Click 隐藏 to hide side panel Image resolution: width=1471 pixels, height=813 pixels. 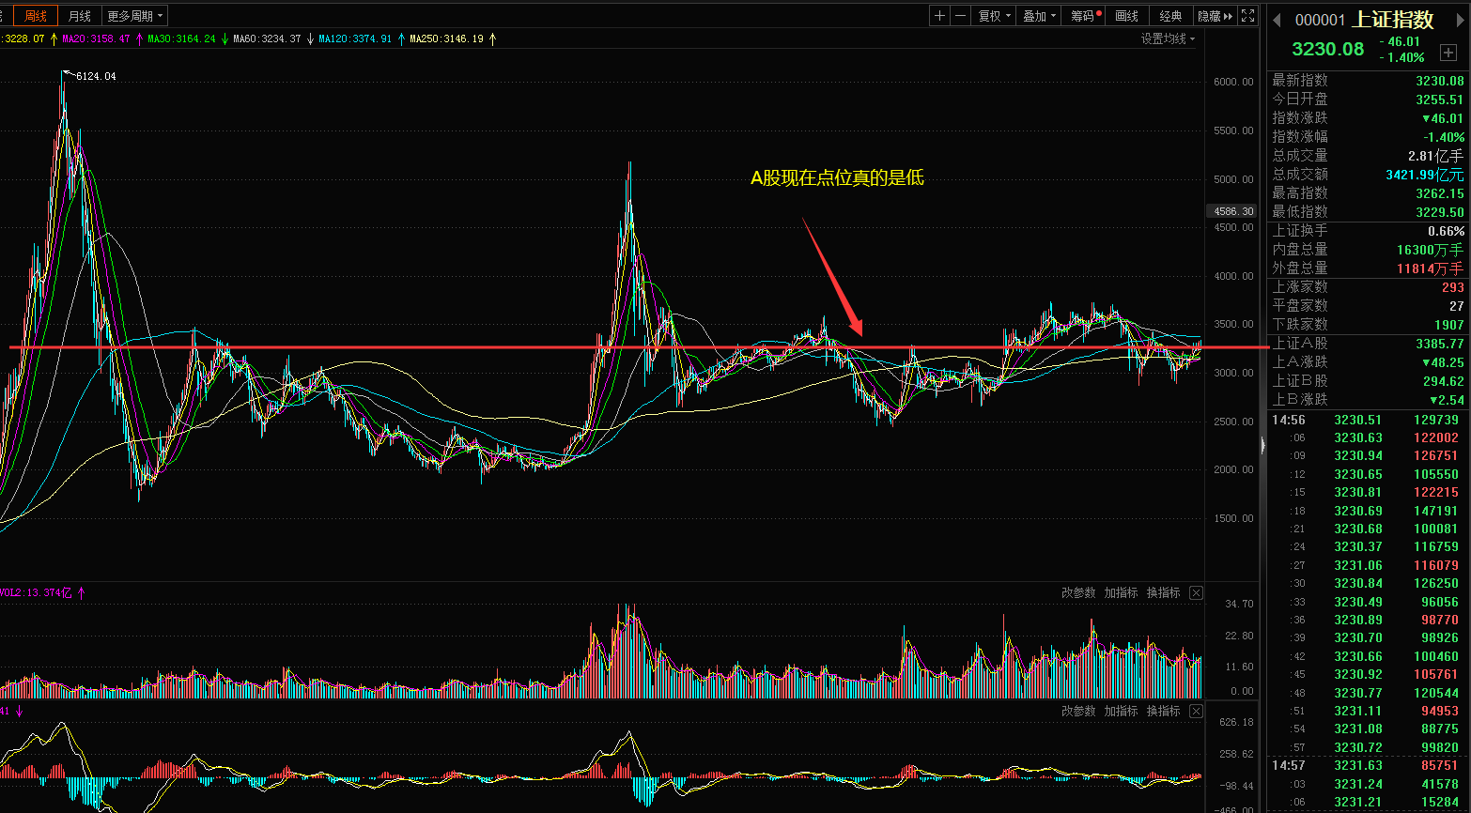tap(1216, 16)
